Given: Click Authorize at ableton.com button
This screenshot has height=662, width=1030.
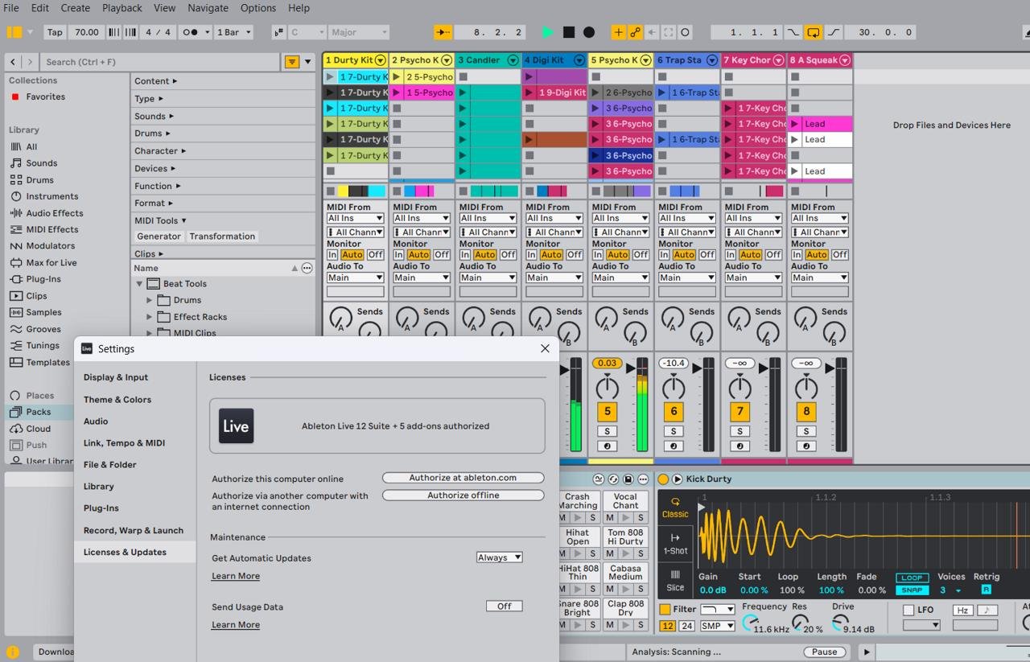Looking at the screenshot, I should click(463, 478).
